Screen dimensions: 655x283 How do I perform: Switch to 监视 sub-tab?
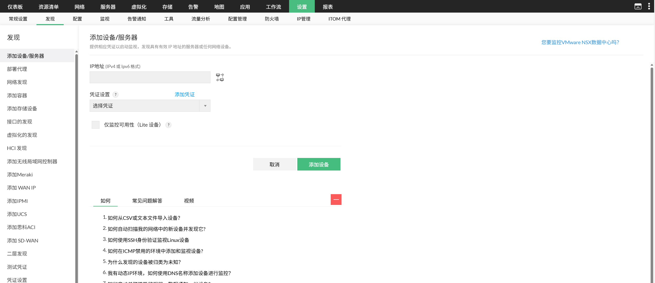(105, 19)
